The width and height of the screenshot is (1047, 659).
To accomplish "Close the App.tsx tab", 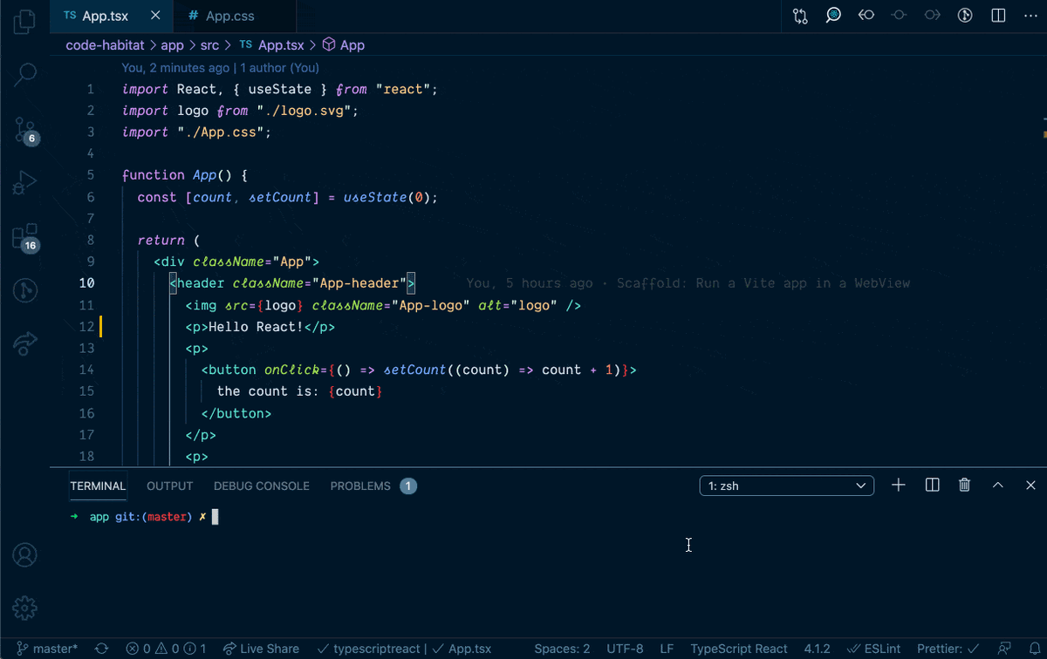I will click(x=155, y=16).
